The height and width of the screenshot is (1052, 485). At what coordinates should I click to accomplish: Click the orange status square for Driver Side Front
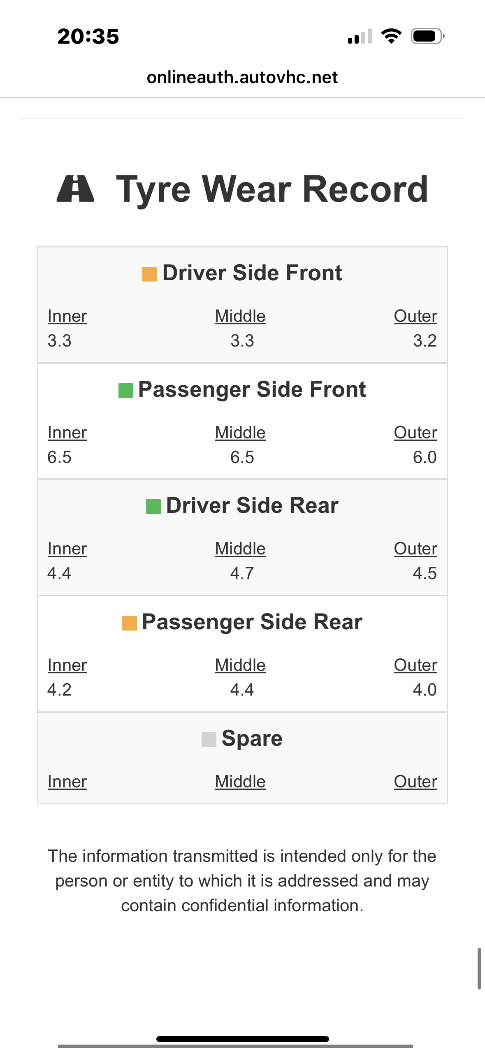point(150,274)
